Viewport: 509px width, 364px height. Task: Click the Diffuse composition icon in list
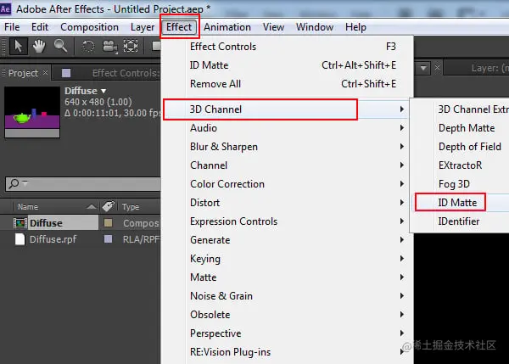click(20, 223)
